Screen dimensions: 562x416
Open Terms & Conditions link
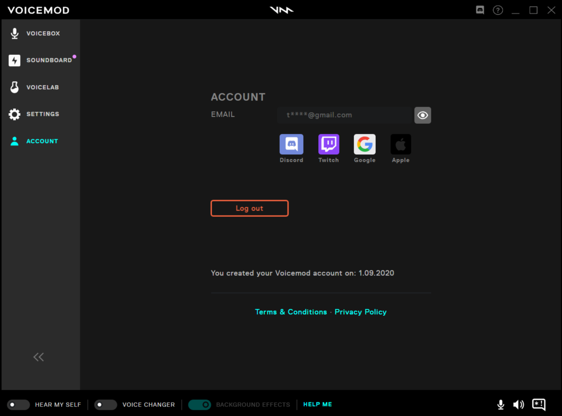(291, 312)
